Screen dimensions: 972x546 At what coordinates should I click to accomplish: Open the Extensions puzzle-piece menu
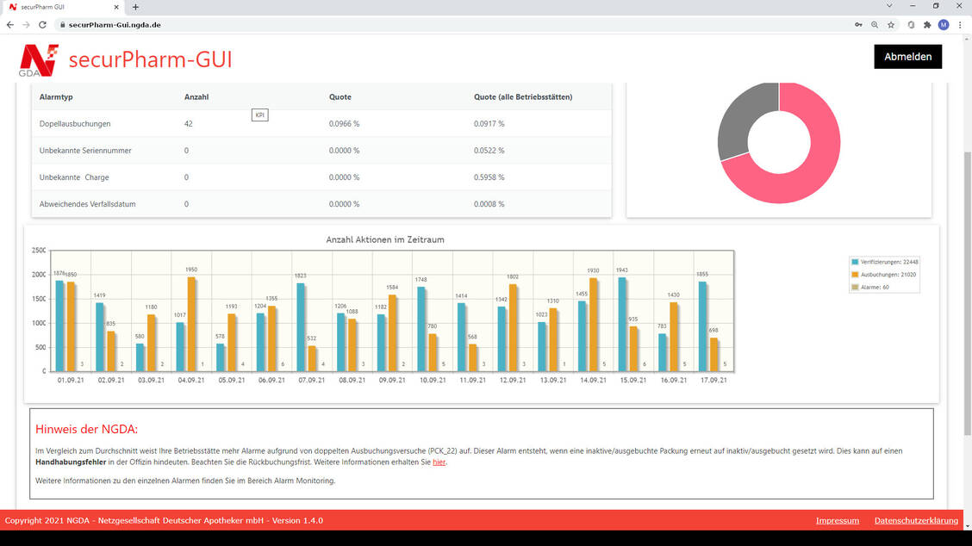pos(927,25)
